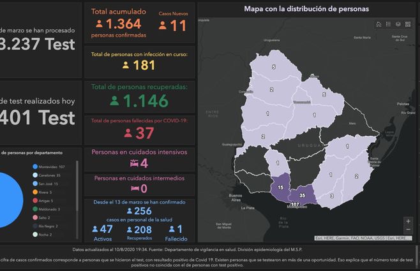
Task: Open the map layers icon
Action: coord(398,24)
